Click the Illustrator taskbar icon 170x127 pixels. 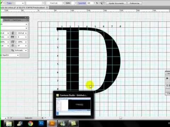(52, 123)
